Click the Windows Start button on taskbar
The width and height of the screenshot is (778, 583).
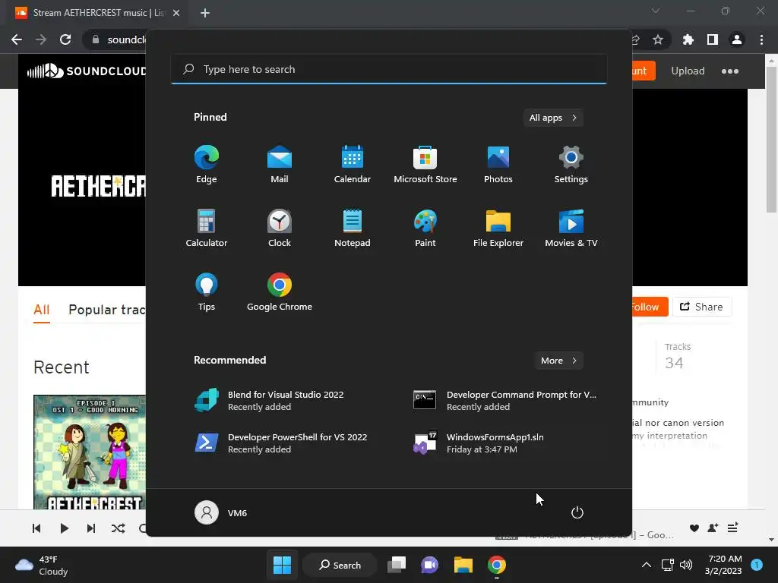pyautogui.click(x=283, y=565)
